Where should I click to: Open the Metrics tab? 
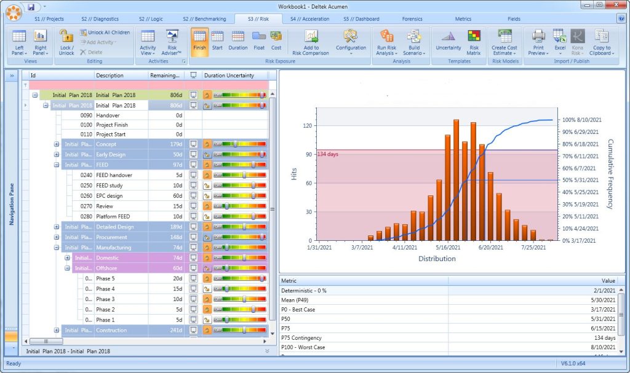tap(463, 19)
